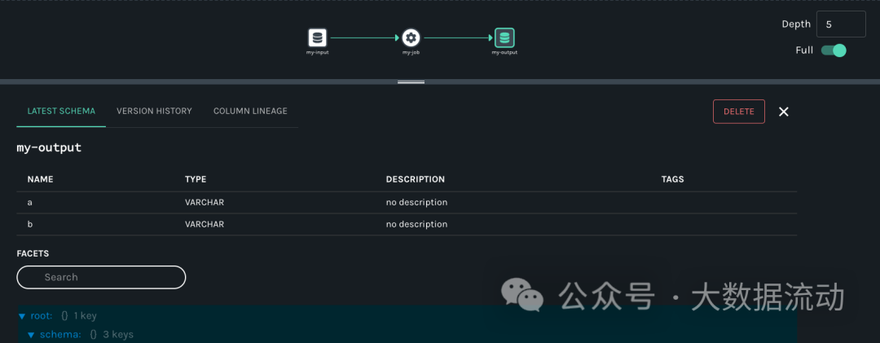Click the FACETS section heading
This screenshot has height=343, width=880.
pos(33,253)
